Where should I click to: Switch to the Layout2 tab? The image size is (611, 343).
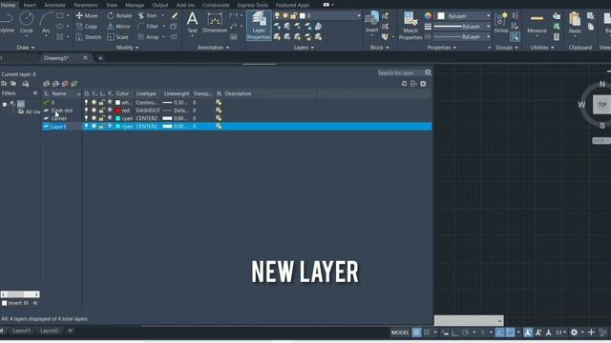point(49,331)
